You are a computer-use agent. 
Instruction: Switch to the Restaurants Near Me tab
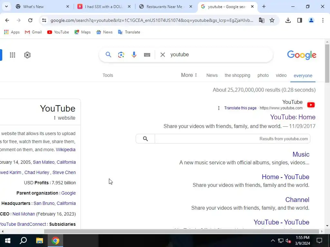(x=166, y=6)
